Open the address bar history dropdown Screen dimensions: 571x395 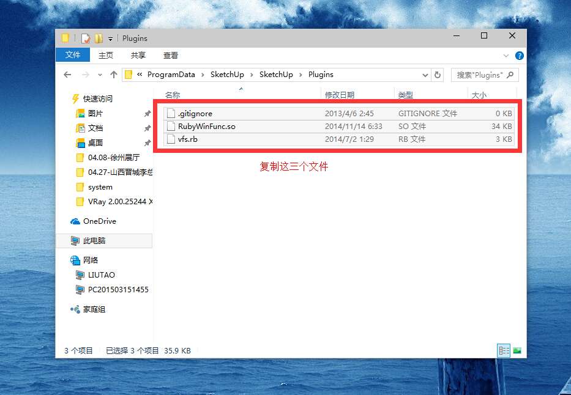coord(425,75)
